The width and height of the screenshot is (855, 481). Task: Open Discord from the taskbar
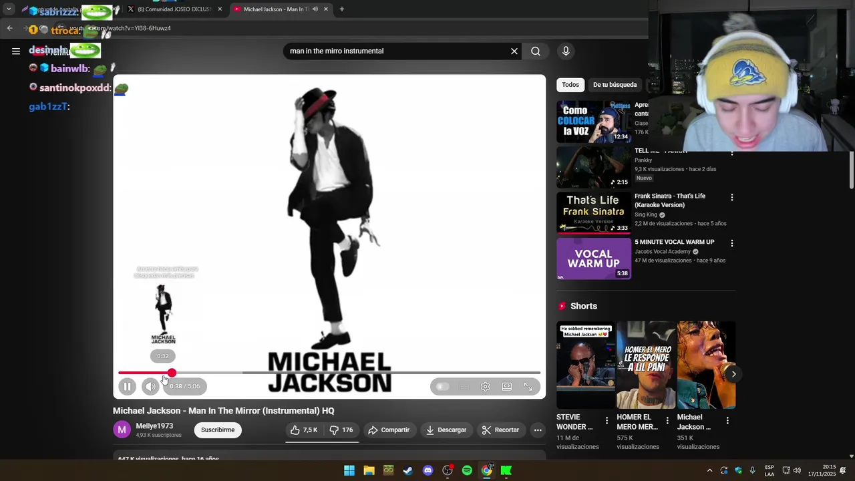pos(427,471)
